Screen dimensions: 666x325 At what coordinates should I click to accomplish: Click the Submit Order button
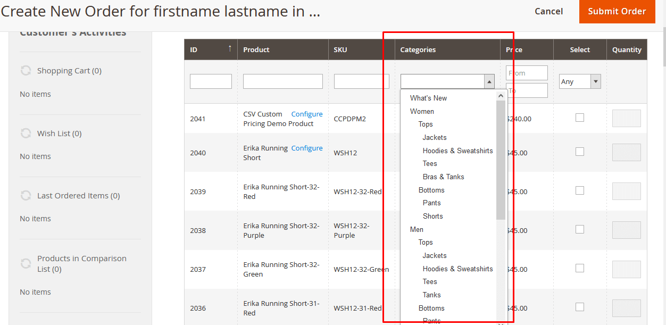(617, 11)
